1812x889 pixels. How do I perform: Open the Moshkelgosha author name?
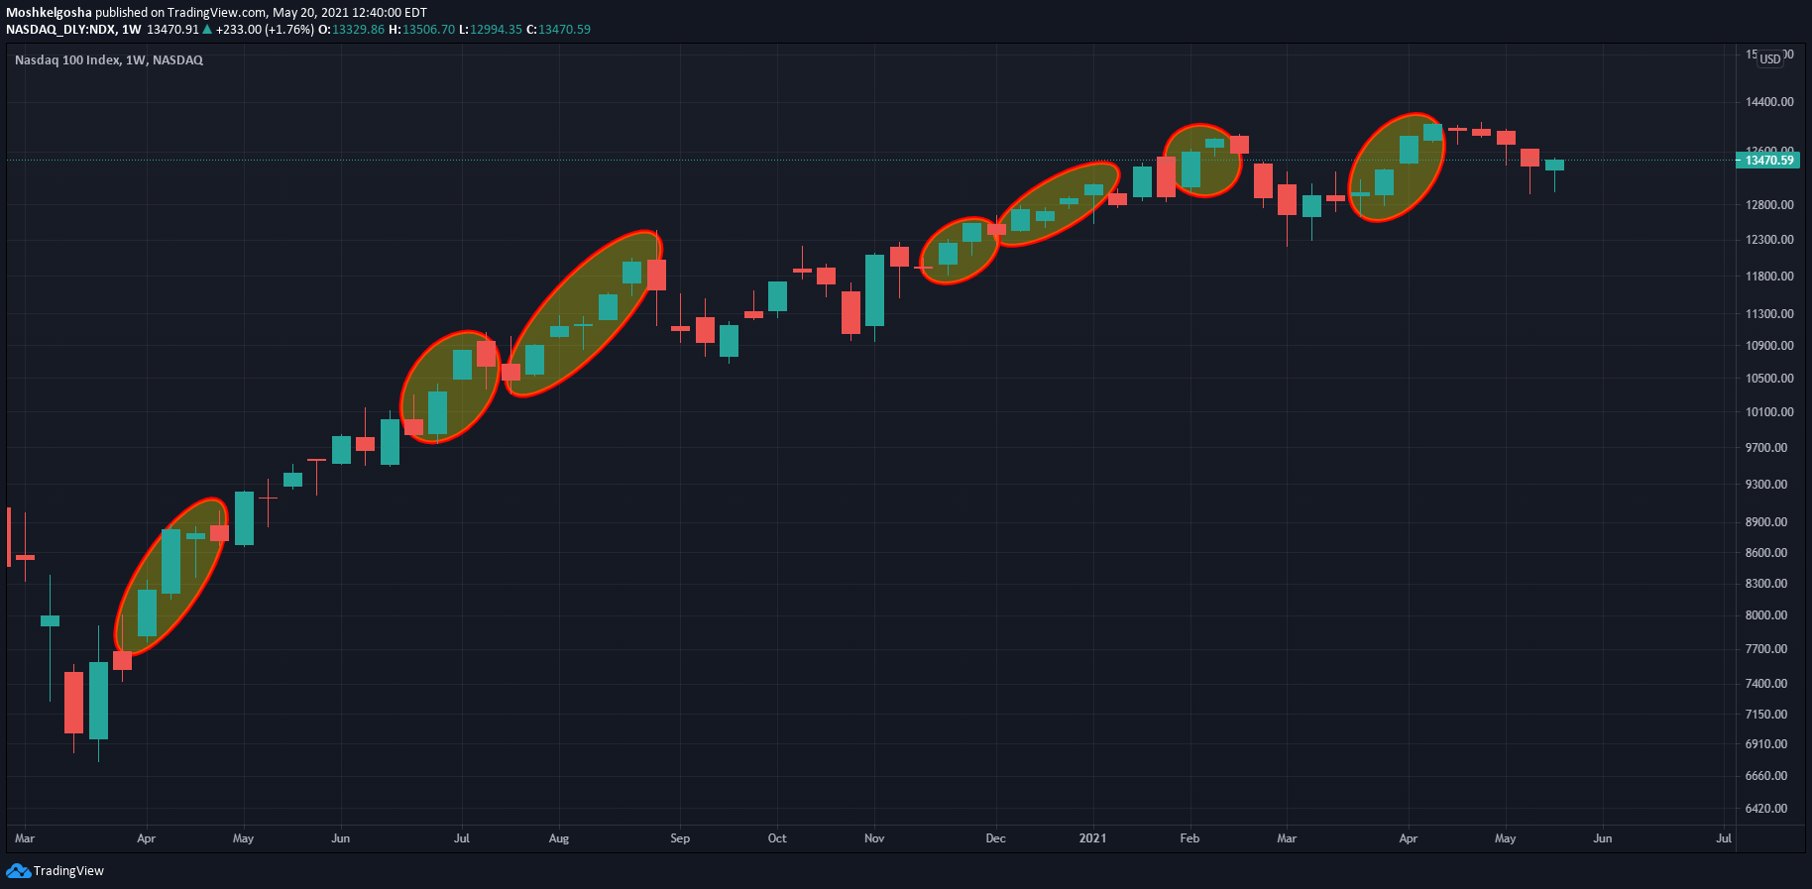click(x=49, y=13)
